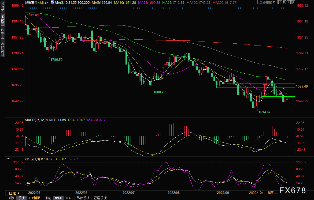
Task: Click the MA200:1817.57 value
Action: 224,3
